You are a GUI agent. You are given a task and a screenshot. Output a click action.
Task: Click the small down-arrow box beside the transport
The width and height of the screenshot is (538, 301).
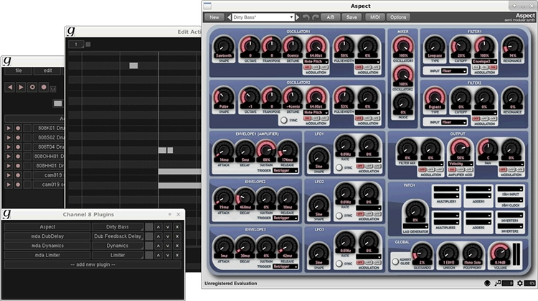(53, 89)
